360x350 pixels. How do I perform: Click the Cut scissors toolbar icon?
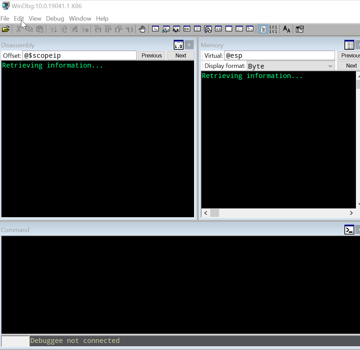(x=19, y=29)
